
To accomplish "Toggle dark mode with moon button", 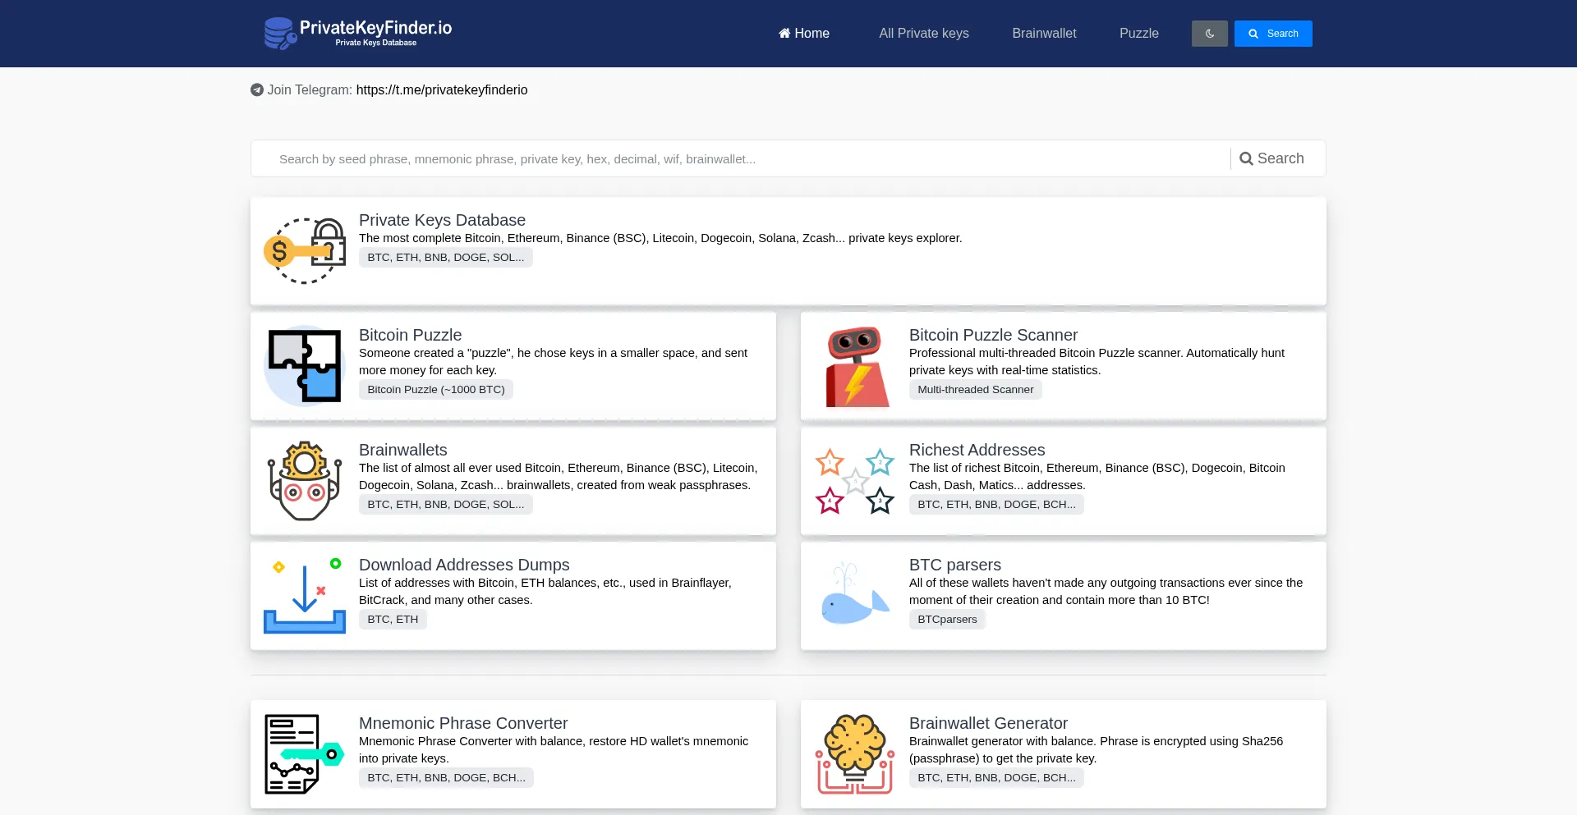I will point(1209,34).
